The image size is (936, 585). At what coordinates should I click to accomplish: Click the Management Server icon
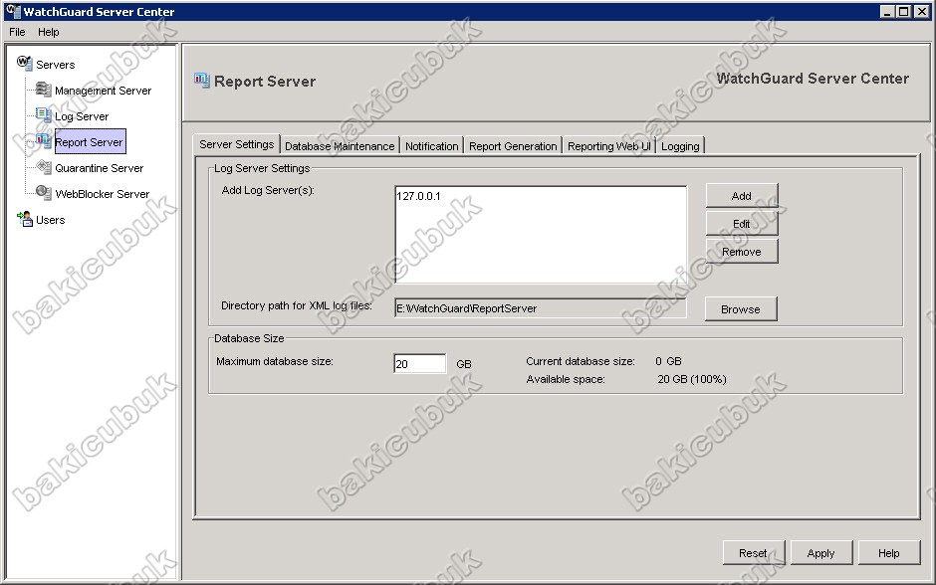(44, 90)
